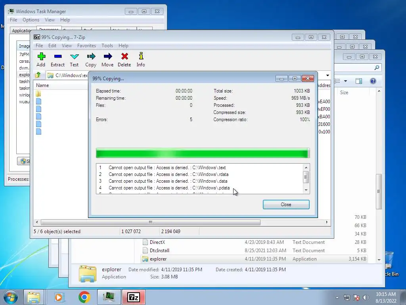
Task: Click the error list scrollbar thumb
Action: 306,177
